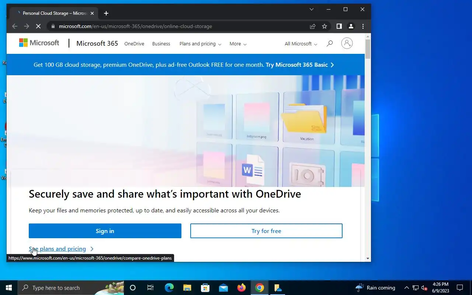Click the page vertical scrollbar thumb

[x=368, y=49]
